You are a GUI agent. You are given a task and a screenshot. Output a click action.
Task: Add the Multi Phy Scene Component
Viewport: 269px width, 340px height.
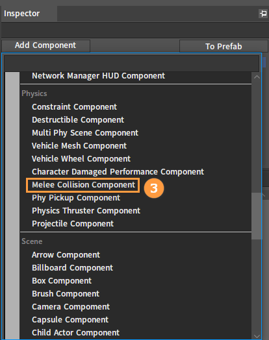point(85,133)
